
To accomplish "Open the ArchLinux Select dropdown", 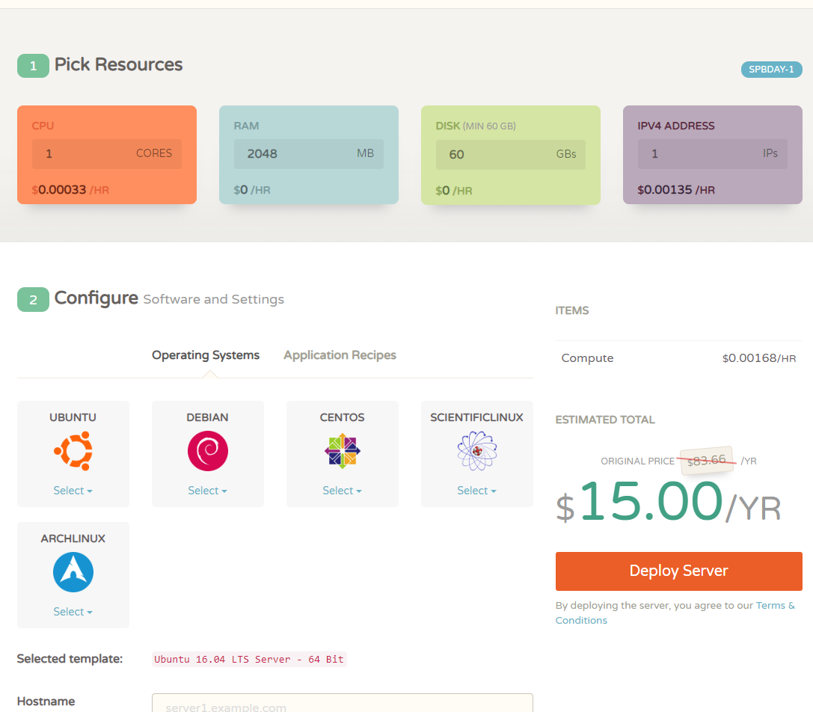I will [x=73, y=612].
